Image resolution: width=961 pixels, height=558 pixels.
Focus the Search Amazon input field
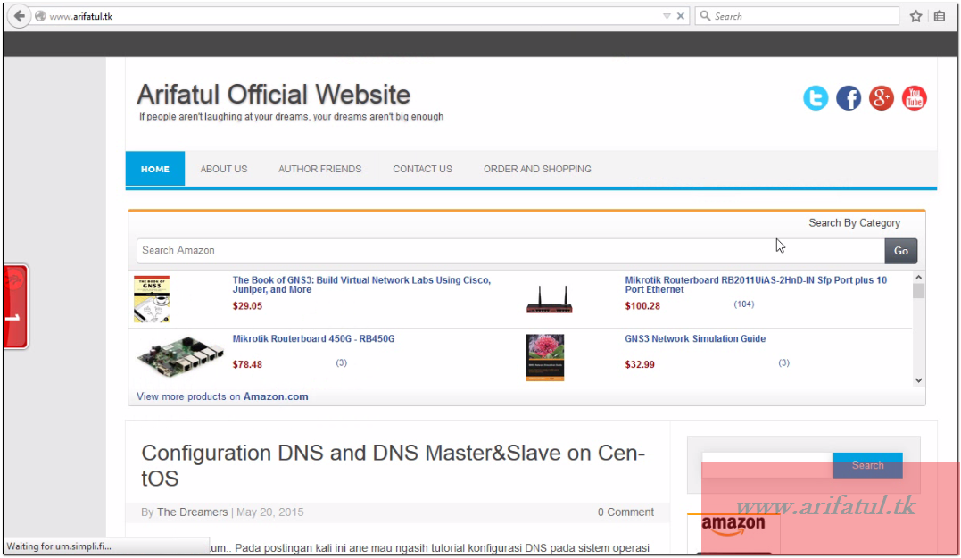[x=510, y=250]
